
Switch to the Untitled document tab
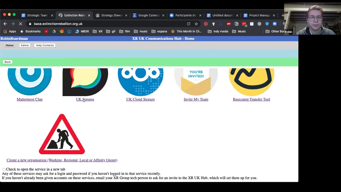click(222, 15)
